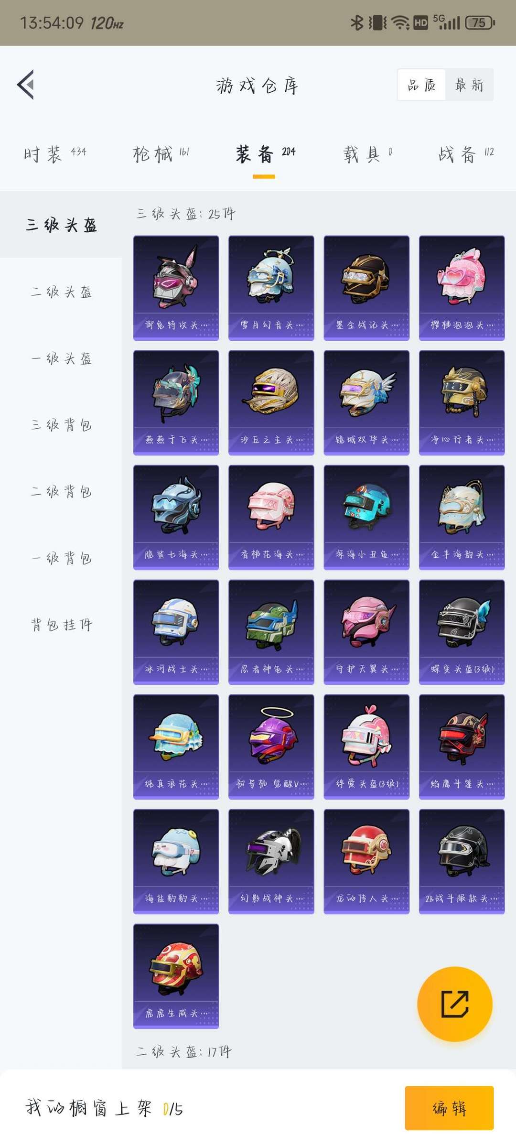This screenshot has width=516, height=1147.
Task: Select the 樱桃泡泡 pink helmet
Action: (x=462, y=288)
